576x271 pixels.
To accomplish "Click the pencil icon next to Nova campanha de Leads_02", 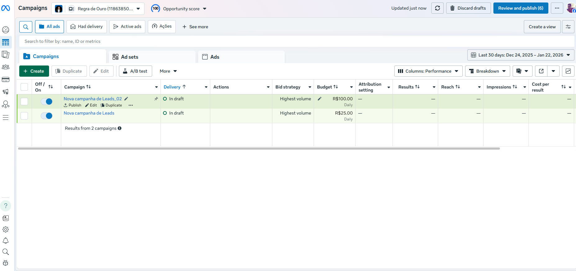I will pyautogui.click(x=126, y=99).
